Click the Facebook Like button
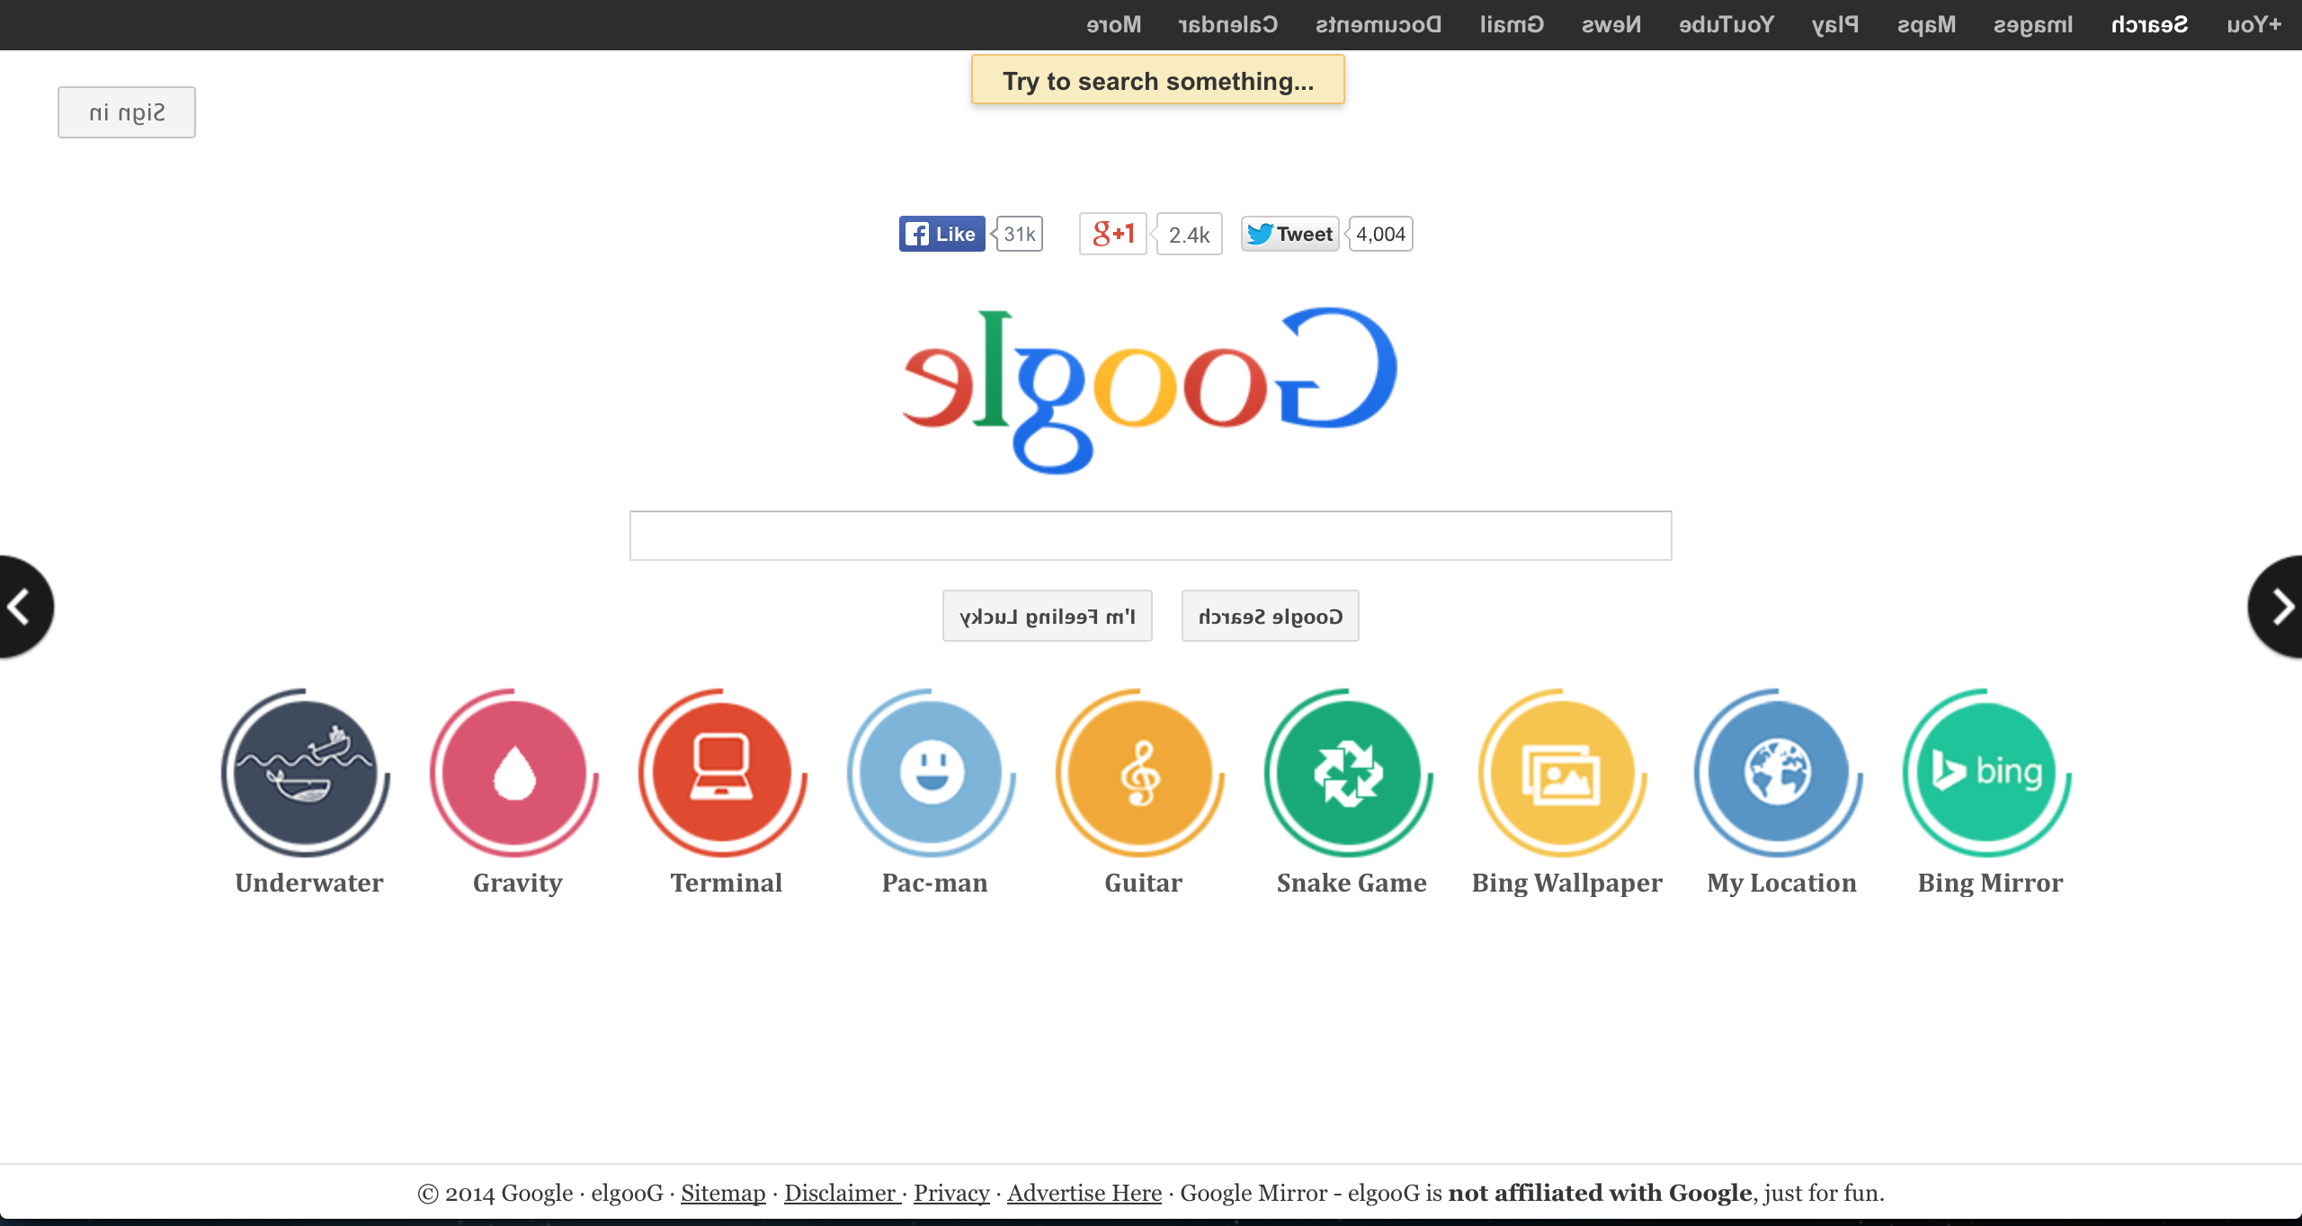This screenshot has width=2302, height=1226. (x=941, y=235)
